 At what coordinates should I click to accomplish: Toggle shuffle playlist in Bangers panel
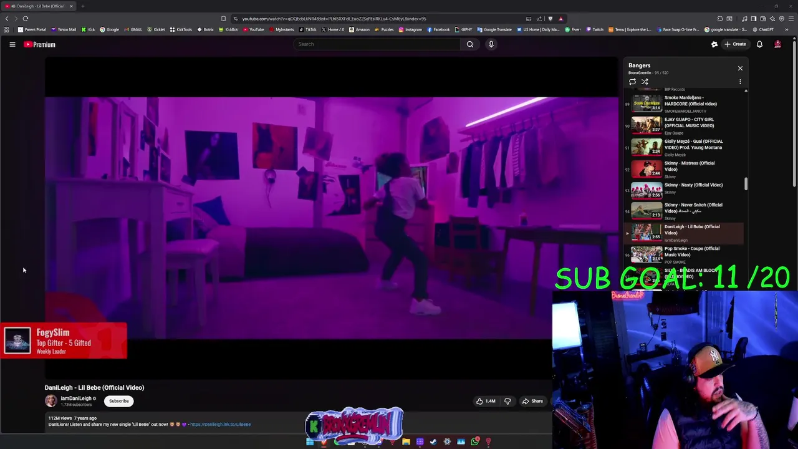click(x=645, y=82)
